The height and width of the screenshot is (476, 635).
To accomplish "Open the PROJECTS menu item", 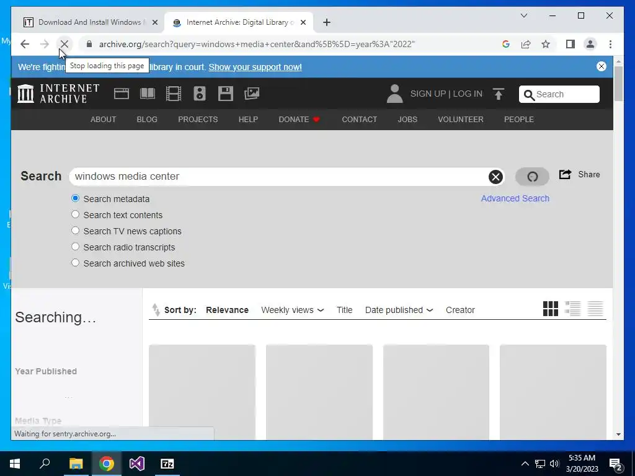I will point(198,120).
